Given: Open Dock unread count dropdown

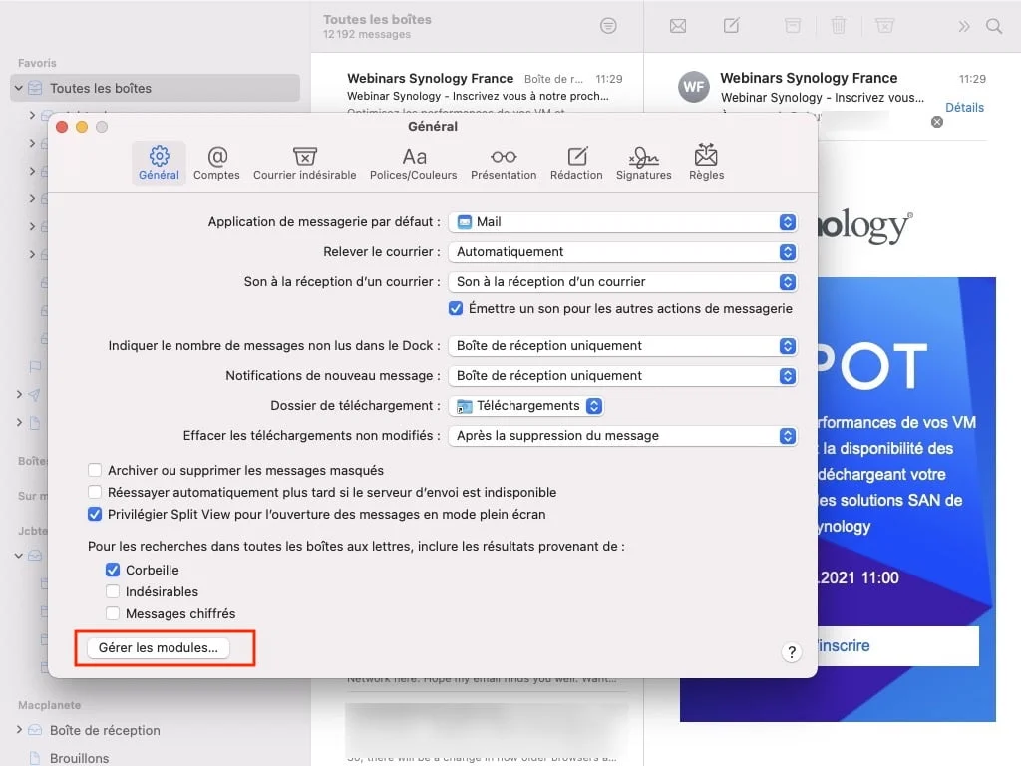Looking at the screenshot, I should point(622,346).
